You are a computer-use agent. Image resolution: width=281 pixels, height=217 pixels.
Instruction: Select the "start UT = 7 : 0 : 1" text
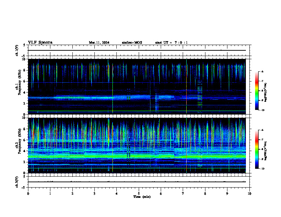171,43
